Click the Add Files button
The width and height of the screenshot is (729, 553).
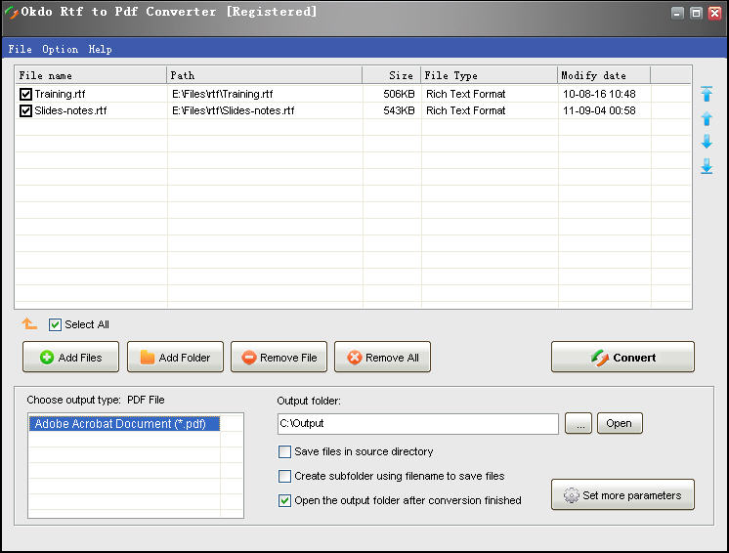pos(70,357)
